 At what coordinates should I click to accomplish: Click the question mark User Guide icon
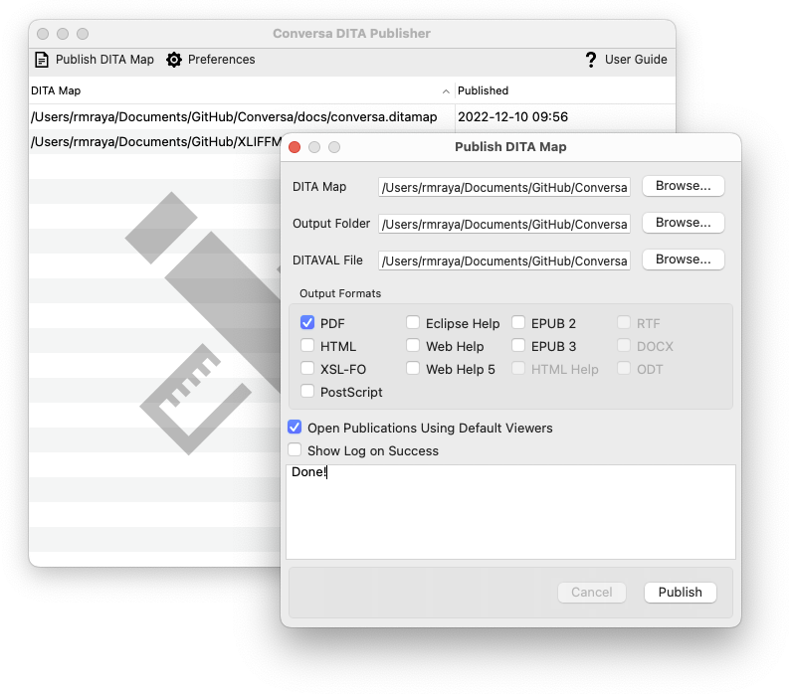click(x=591, y=60)
